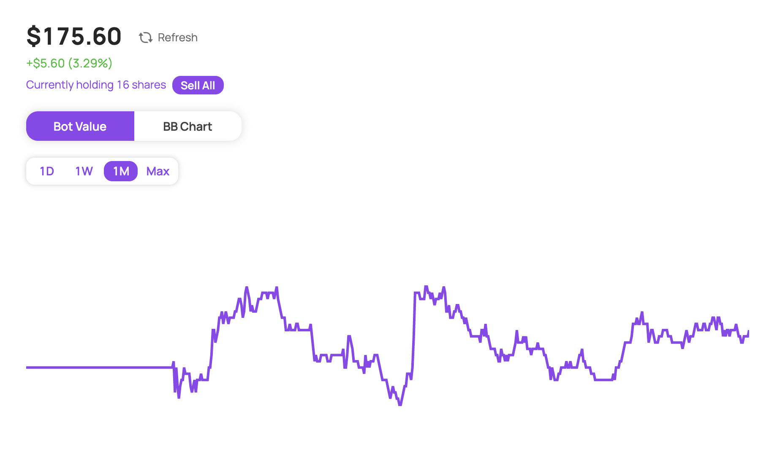777x457 pixels.
Task: Click the Refresh circular arrows icon
Action: [146, 38]
